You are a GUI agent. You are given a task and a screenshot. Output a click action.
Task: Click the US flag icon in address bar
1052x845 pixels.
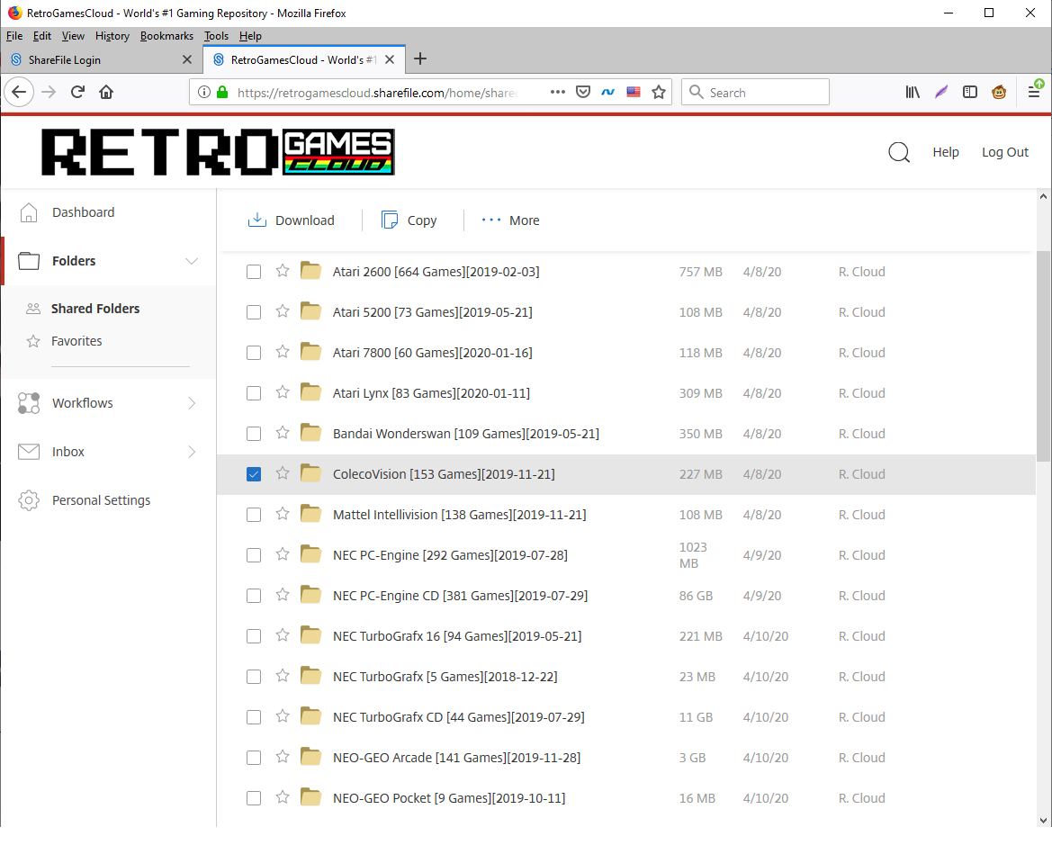point(634,92)
